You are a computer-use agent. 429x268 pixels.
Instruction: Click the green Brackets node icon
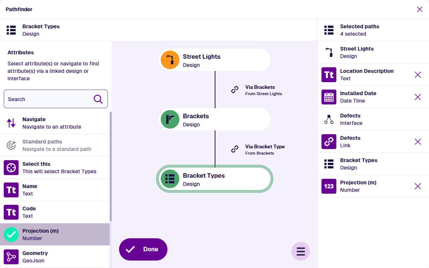pos(170,119)
